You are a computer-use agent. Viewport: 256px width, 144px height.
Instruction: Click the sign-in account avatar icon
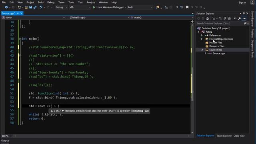tap(252, 2)
